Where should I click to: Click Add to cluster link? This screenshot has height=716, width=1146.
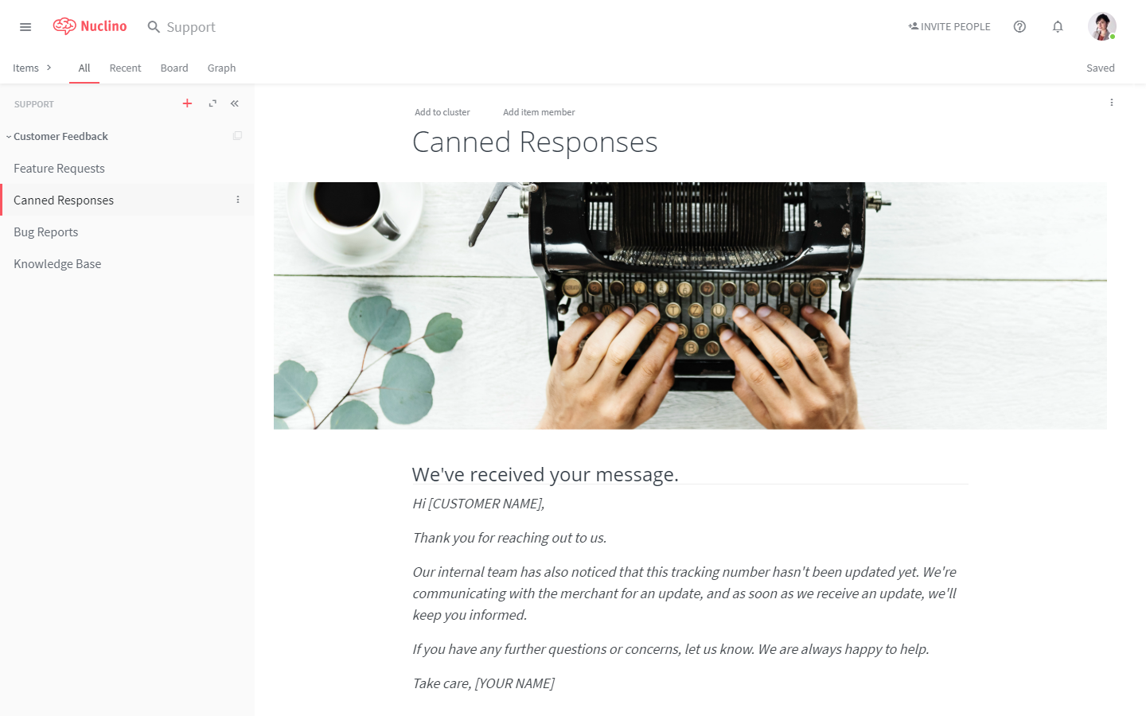442,112
